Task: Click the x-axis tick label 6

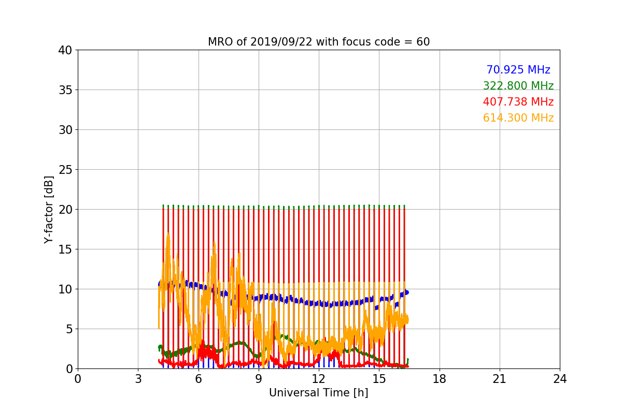Action: pos(199,379)
